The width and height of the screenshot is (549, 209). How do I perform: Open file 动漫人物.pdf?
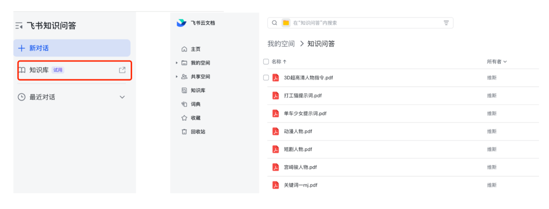click(298, 131)
